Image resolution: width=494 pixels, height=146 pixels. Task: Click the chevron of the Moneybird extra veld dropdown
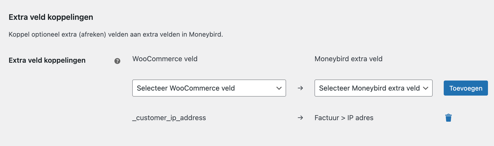tap(425, 88)
